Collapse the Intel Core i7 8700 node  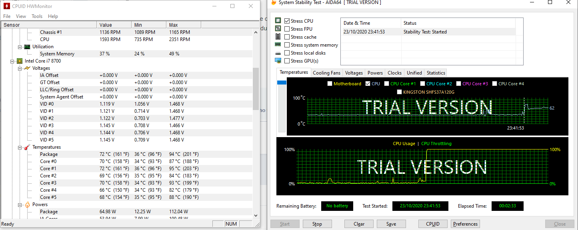click(x=13, y=61)
